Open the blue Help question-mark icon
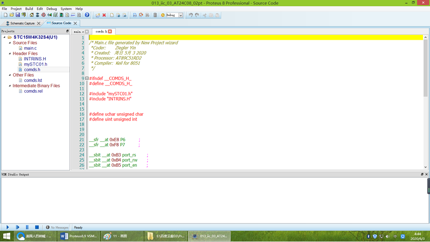This screenshot has width=430, height=242. point(87,15)
